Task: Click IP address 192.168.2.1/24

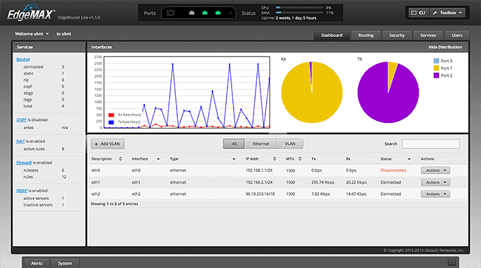Action: [259, 183]
